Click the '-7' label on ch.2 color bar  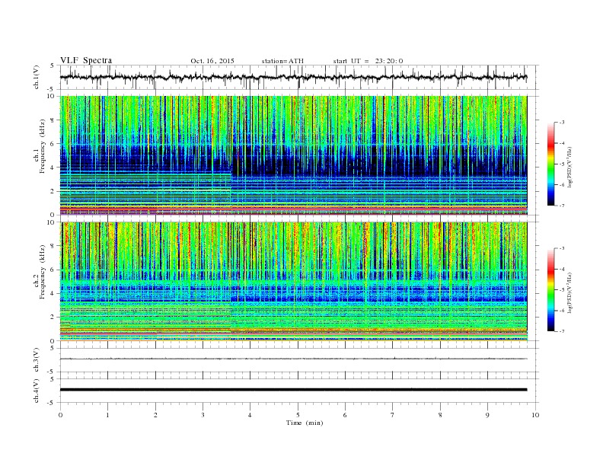tap(561, 331)
